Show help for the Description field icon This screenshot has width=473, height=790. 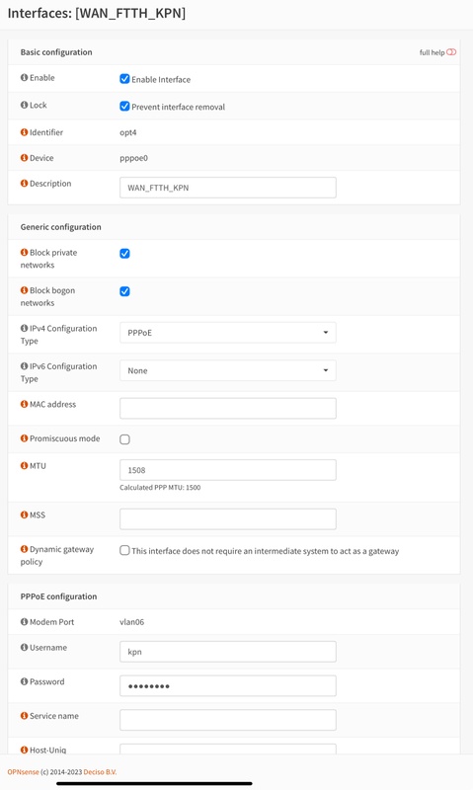coord(24,184)
